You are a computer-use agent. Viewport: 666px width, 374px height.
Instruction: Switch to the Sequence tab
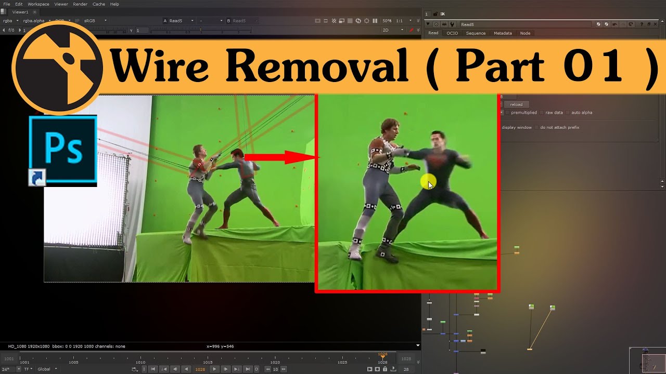click(x=476, y=33)
